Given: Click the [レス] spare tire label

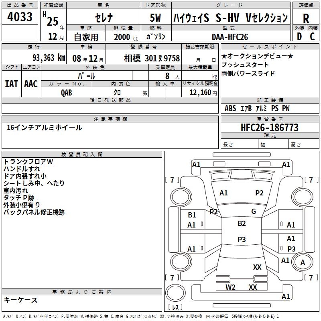Looking at the screenshot, I should click(175, 307).
